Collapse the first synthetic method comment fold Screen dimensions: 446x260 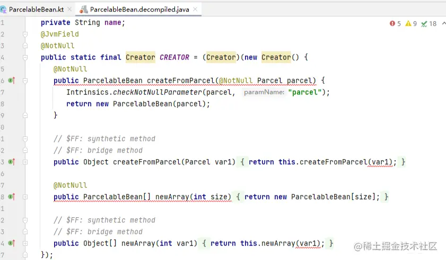(25, 138)
